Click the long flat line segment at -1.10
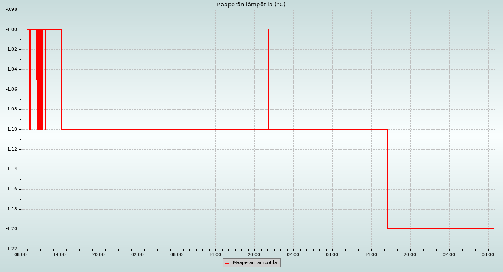The height and width of the screenshot is (272, 503). [x=168, y=129]
